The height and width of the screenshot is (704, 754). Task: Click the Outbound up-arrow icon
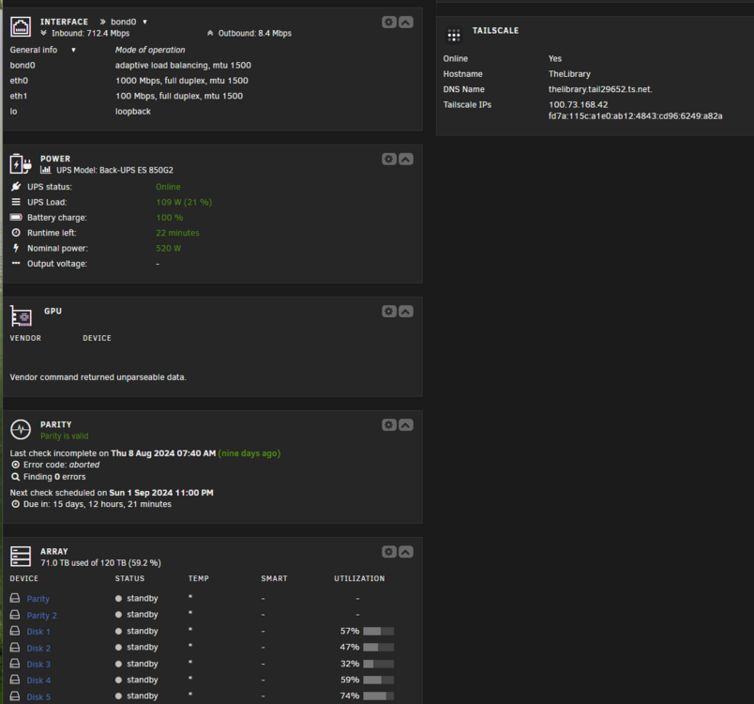pyautogui.click(x=210, y=33)
